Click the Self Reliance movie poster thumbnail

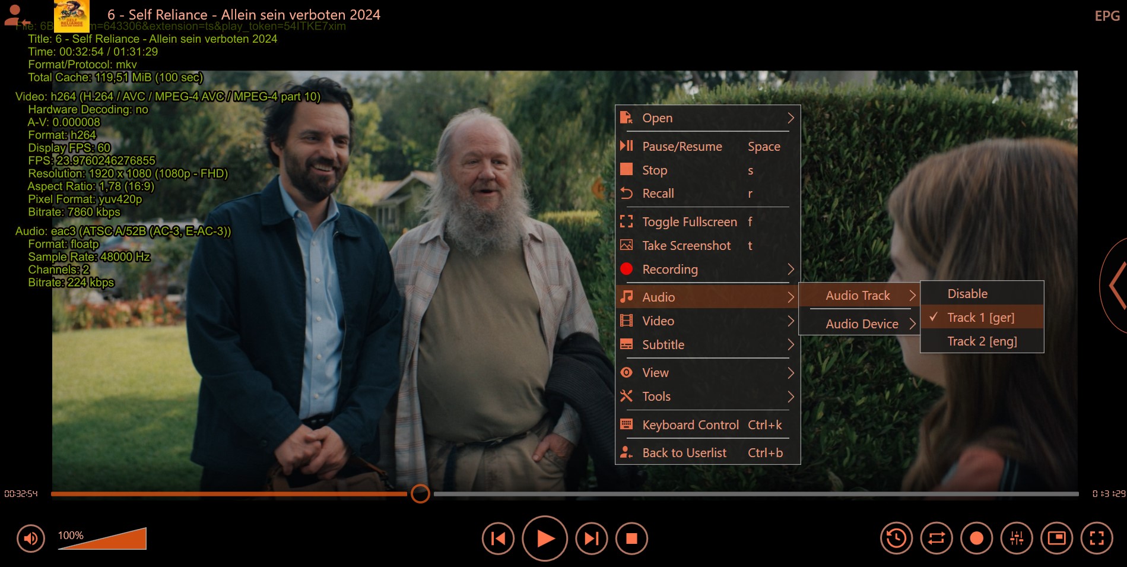pos(72,16)
